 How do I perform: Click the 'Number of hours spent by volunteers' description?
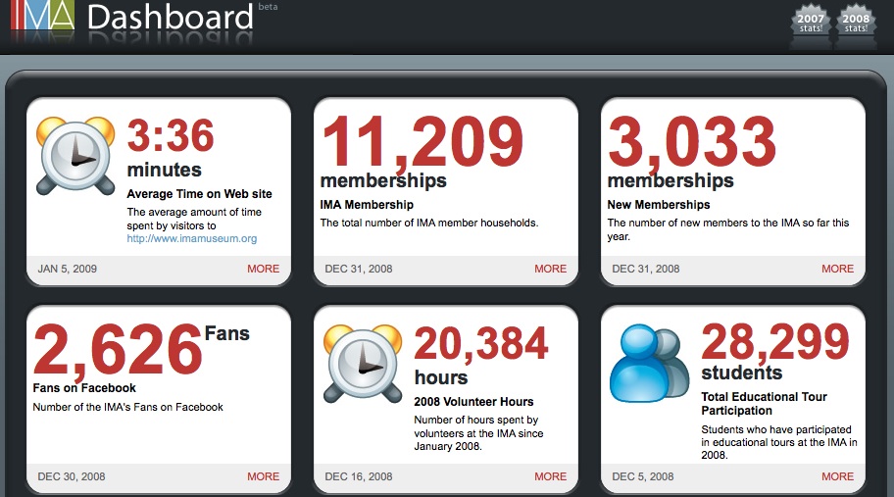478,433
